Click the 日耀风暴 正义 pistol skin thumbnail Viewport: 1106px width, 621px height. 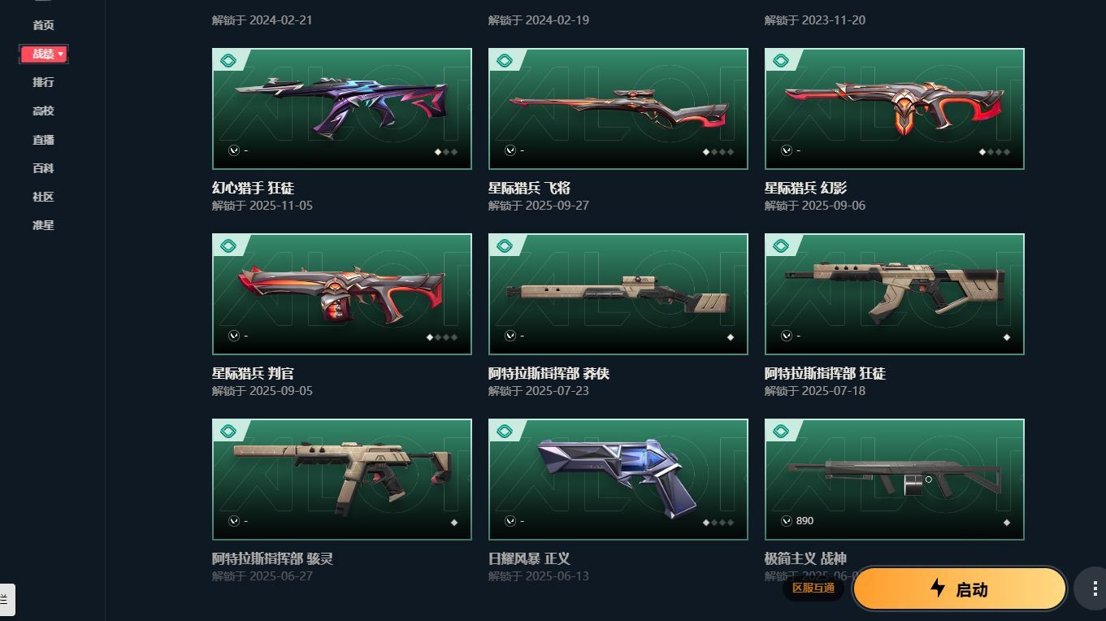tap(618, 480)
